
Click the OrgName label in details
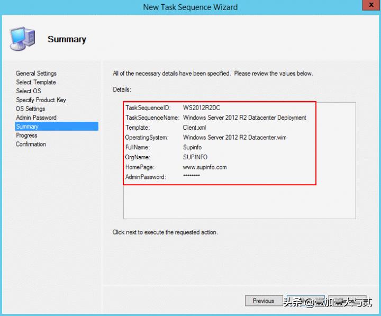pos(138,157)
